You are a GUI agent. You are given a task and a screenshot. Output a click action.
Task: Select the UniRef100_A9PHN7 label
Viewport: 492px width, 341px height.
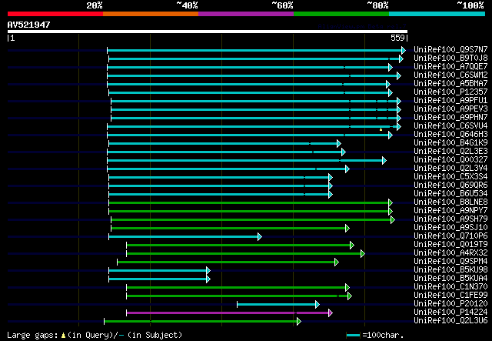point(450,117)
